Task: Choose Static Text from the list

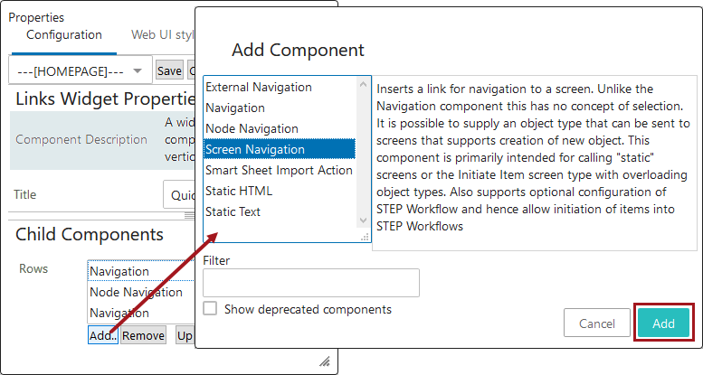Action: (x=233, y=212)
